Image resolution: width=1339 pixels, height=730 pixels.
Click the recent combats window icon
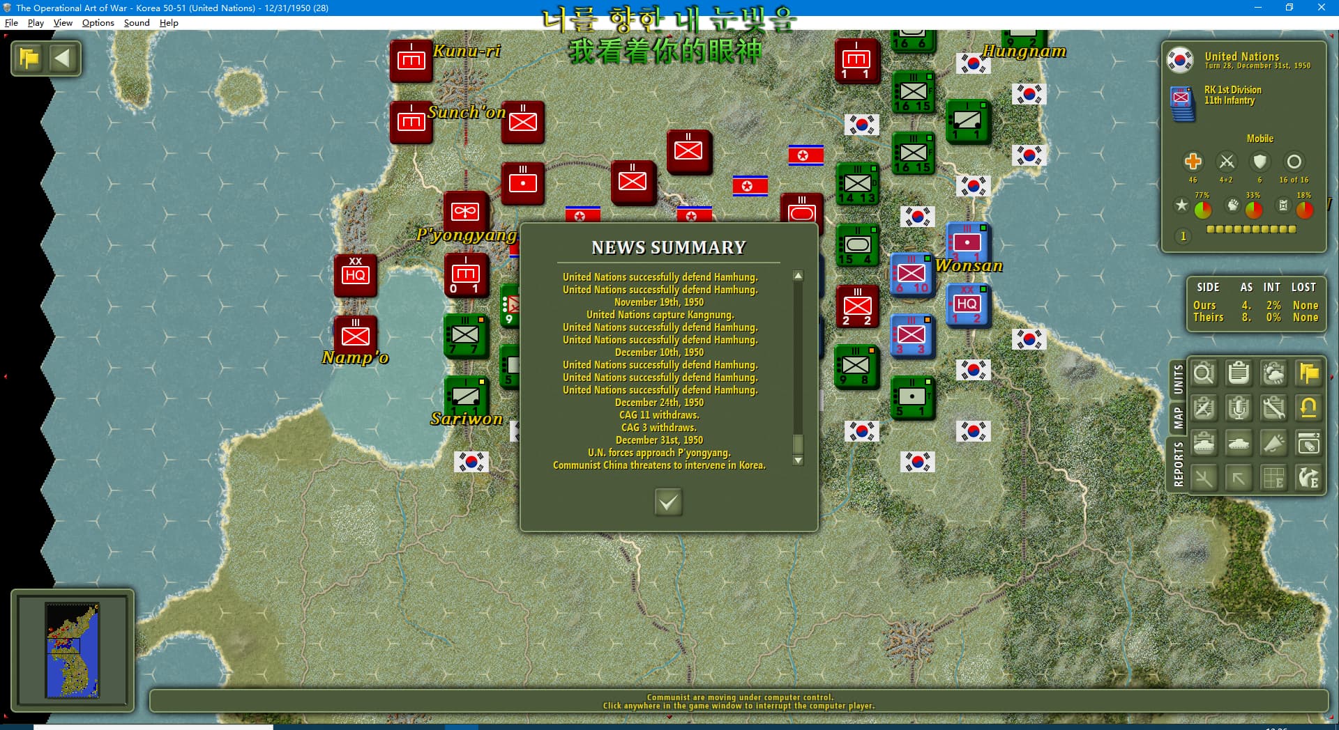[1308, 443]
